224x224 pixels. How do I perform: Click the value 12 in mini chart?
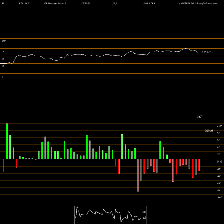point(144,218)
